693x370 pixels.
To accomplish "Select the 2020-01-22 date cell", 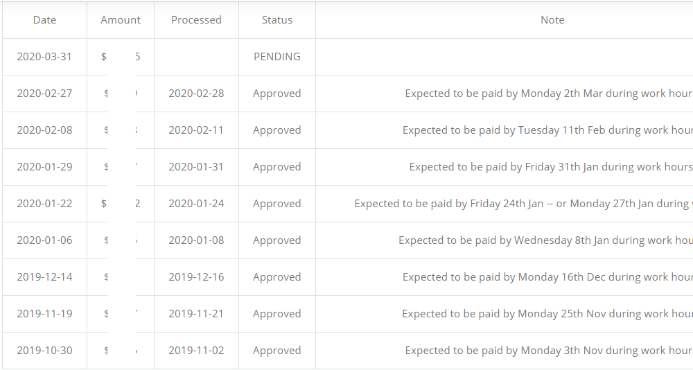I will click(x=44, y=203).
